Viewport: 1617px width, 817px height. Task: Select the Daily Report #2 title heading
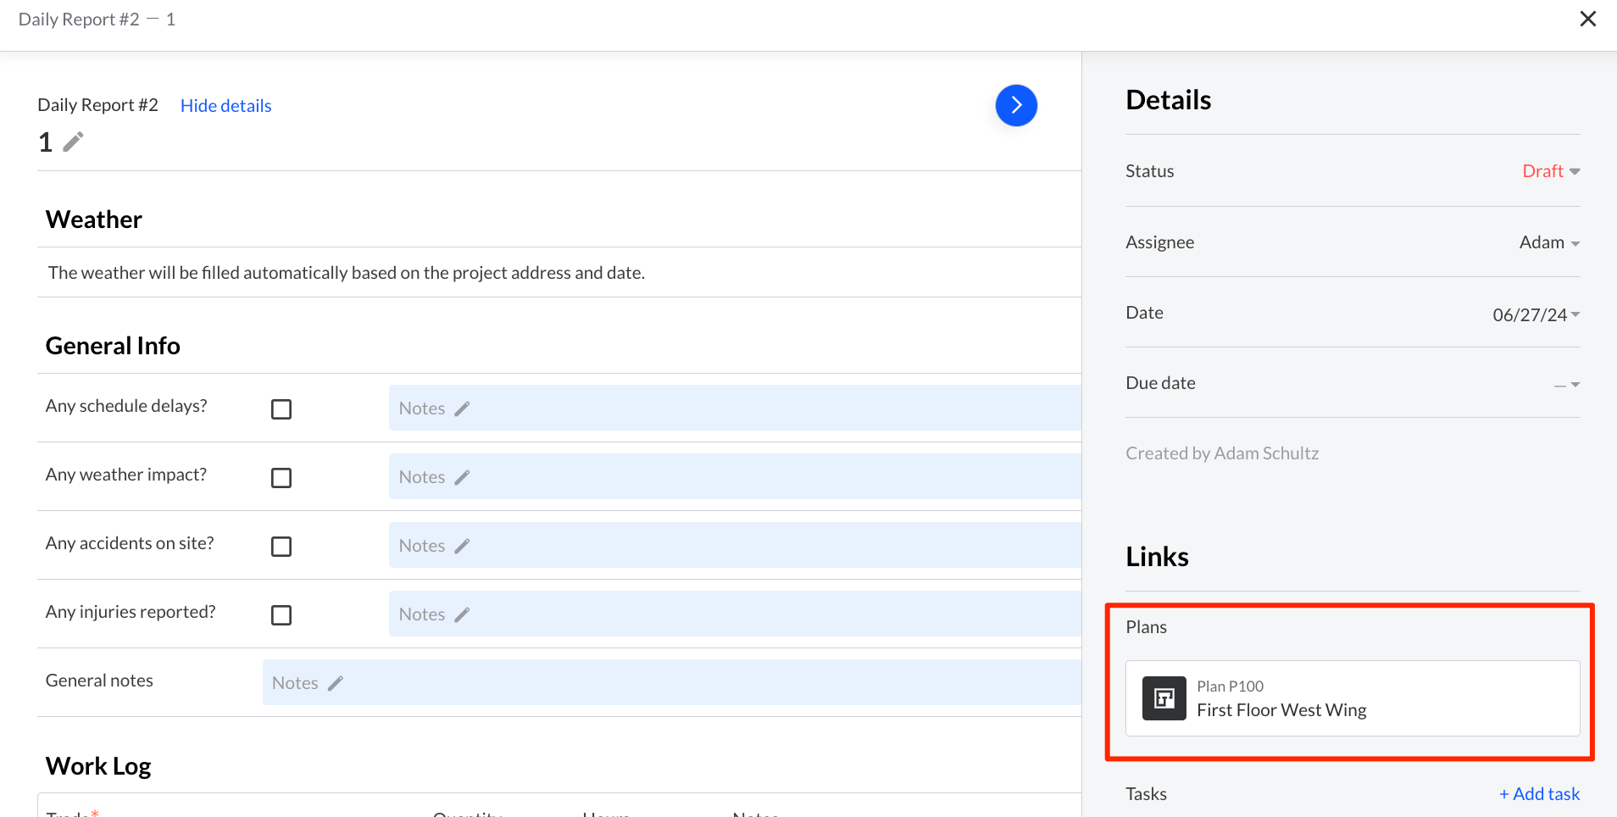[x=97, y=104]
